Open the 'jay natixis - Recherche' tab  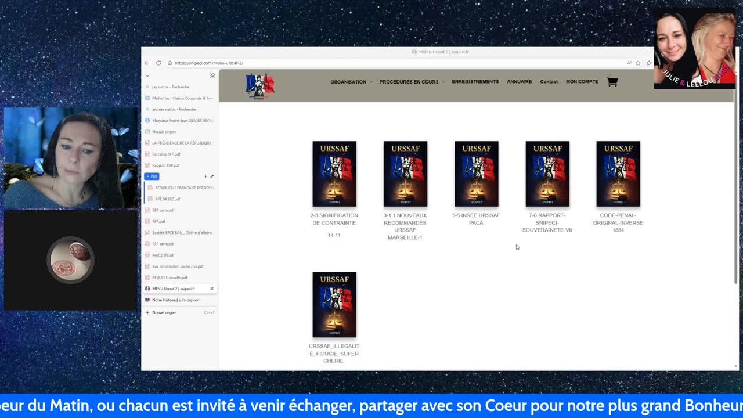coord(180,87)
